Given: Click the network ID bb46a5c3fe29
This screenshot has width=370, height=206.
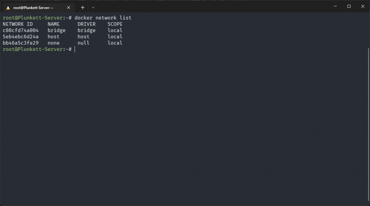Looking at the screenshot, I should 20,43.
